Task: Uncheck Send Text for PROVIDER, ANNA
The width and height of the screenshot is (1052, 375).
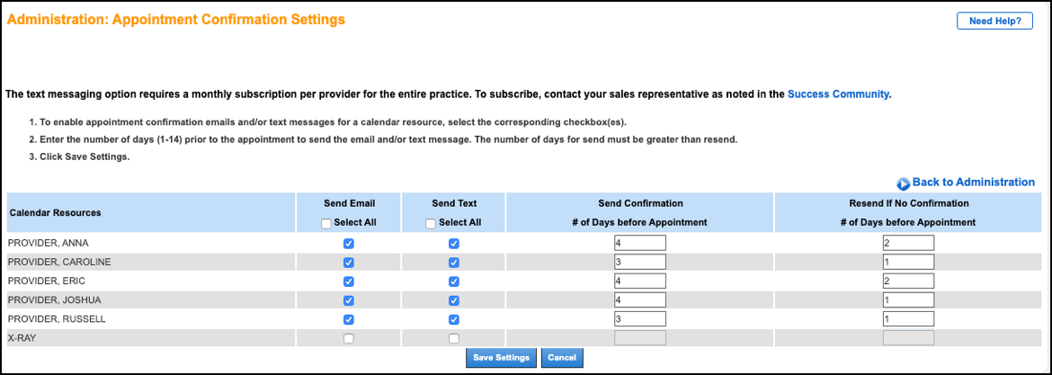Action: [x=454, y=244]
